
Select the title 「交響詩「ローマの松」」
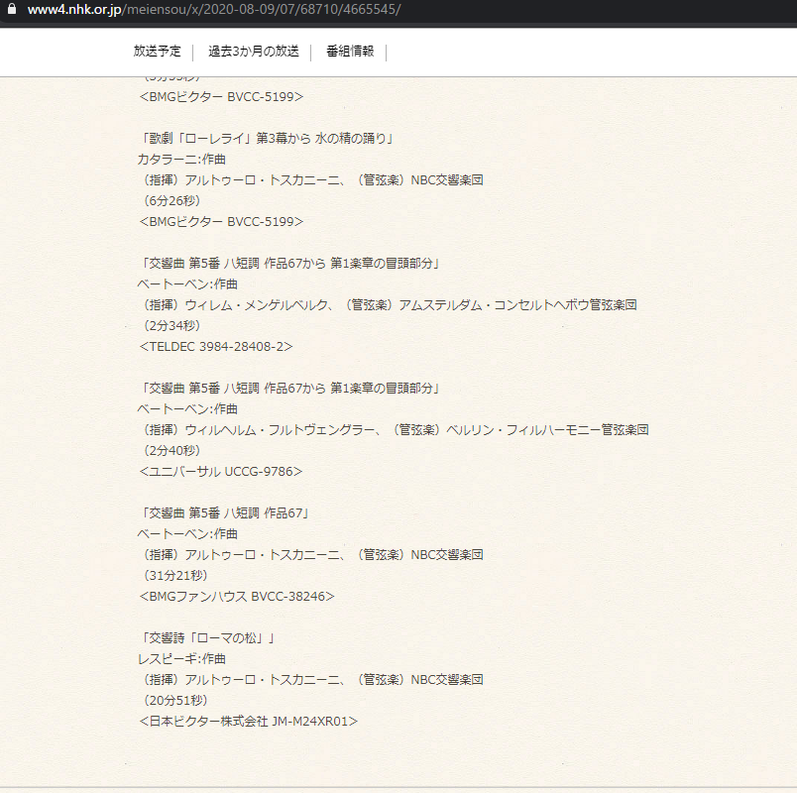pyautogui.click(x=207, y=638)
